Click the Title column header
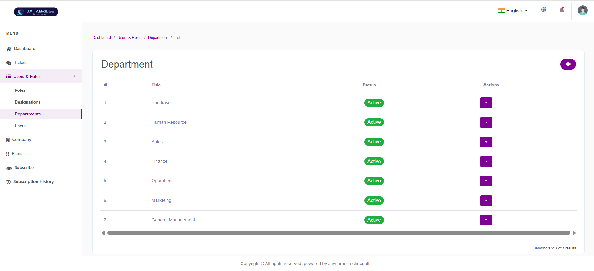Viewport: 594px width, 271px height. coord(156,85)
